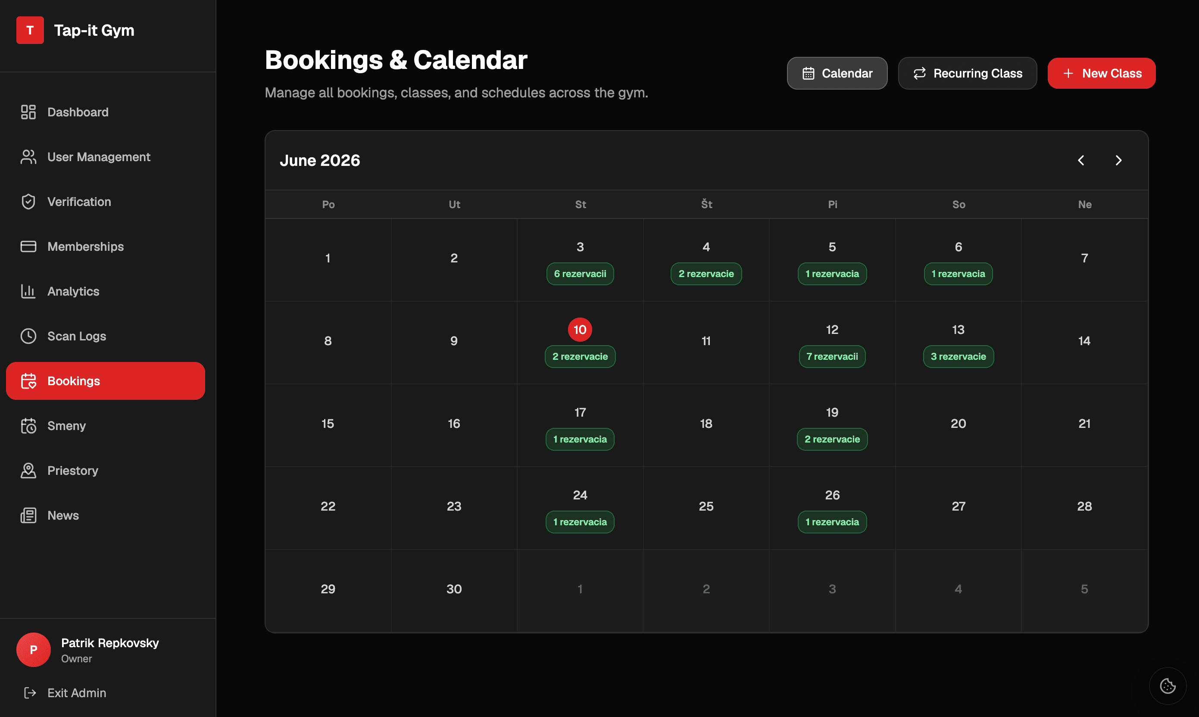The height and width of the screenshot is (717, 1199).
Task: Click the Exit Admin link
Action: pyautogui.click(x=65, y=693)
